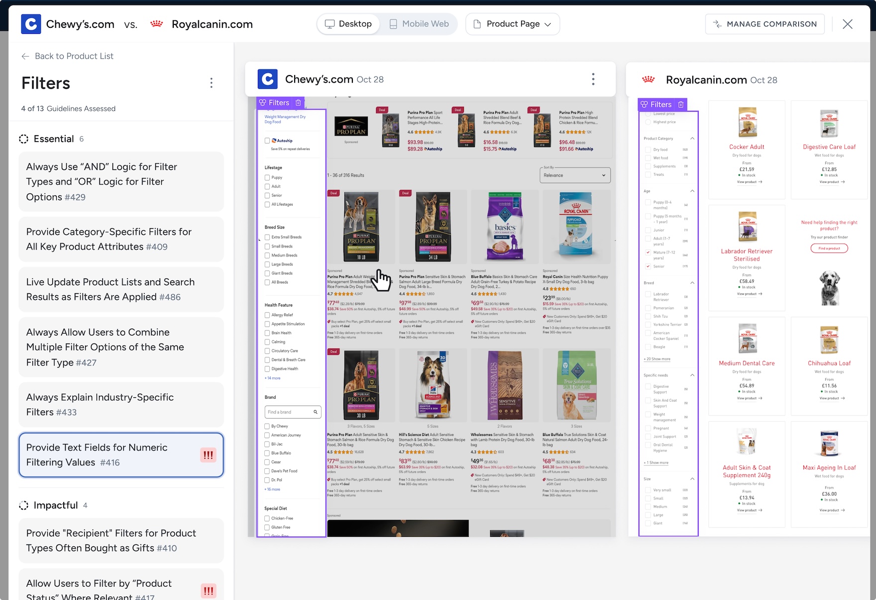
Task: Switch to the Mobile Web tab
Action: tap(419, 24)
